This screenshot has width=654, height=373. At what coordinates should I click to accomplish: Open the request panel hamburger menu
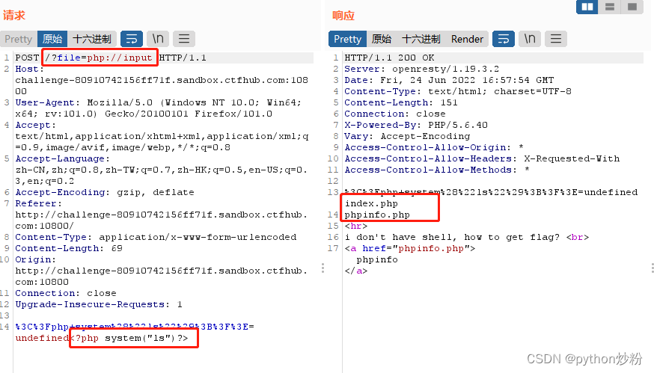point(184,39)
